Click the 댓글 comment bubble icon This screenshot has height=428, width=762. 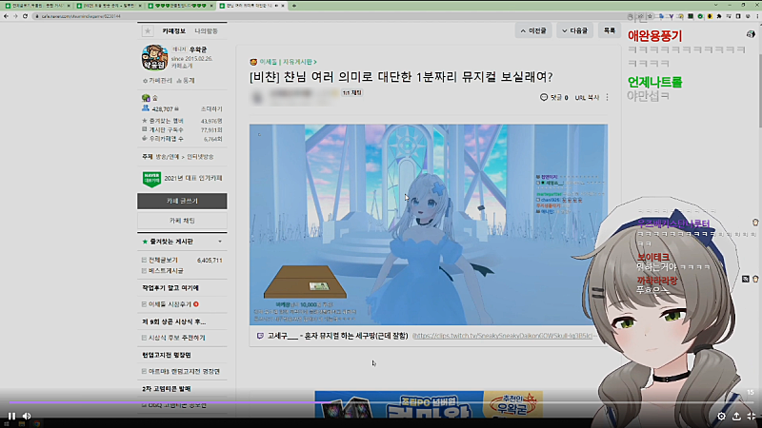coord(544,97)
